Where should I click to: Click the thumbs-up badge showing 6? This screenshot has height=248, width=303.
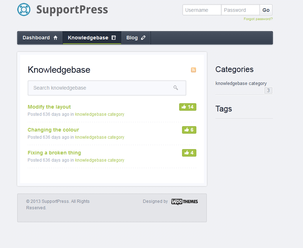pos(189,130)
